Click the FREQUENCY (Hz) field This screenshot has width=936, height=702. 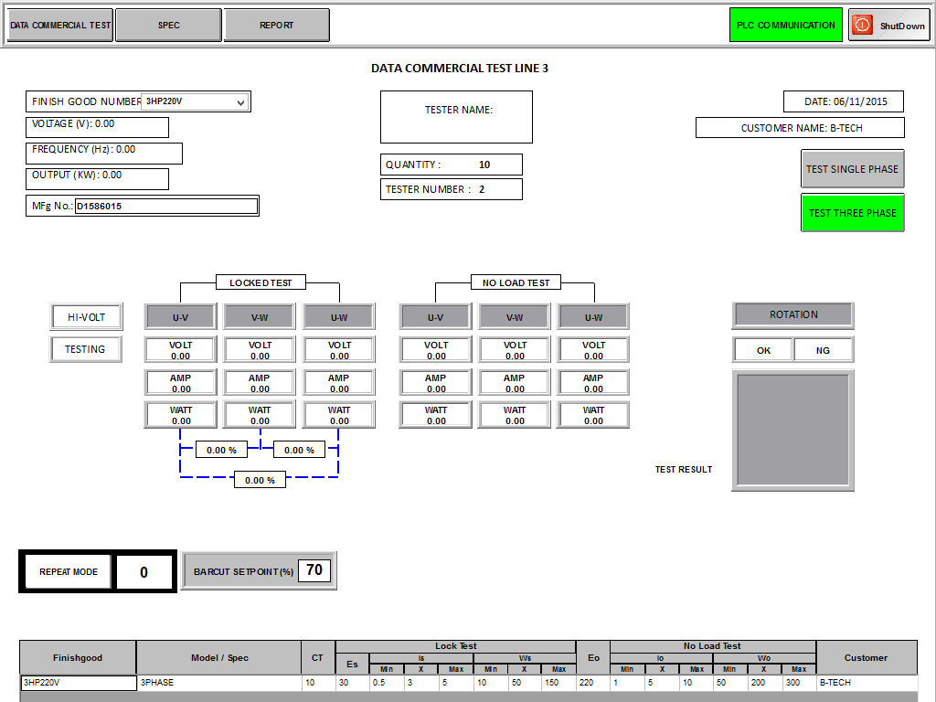(104, 153)
